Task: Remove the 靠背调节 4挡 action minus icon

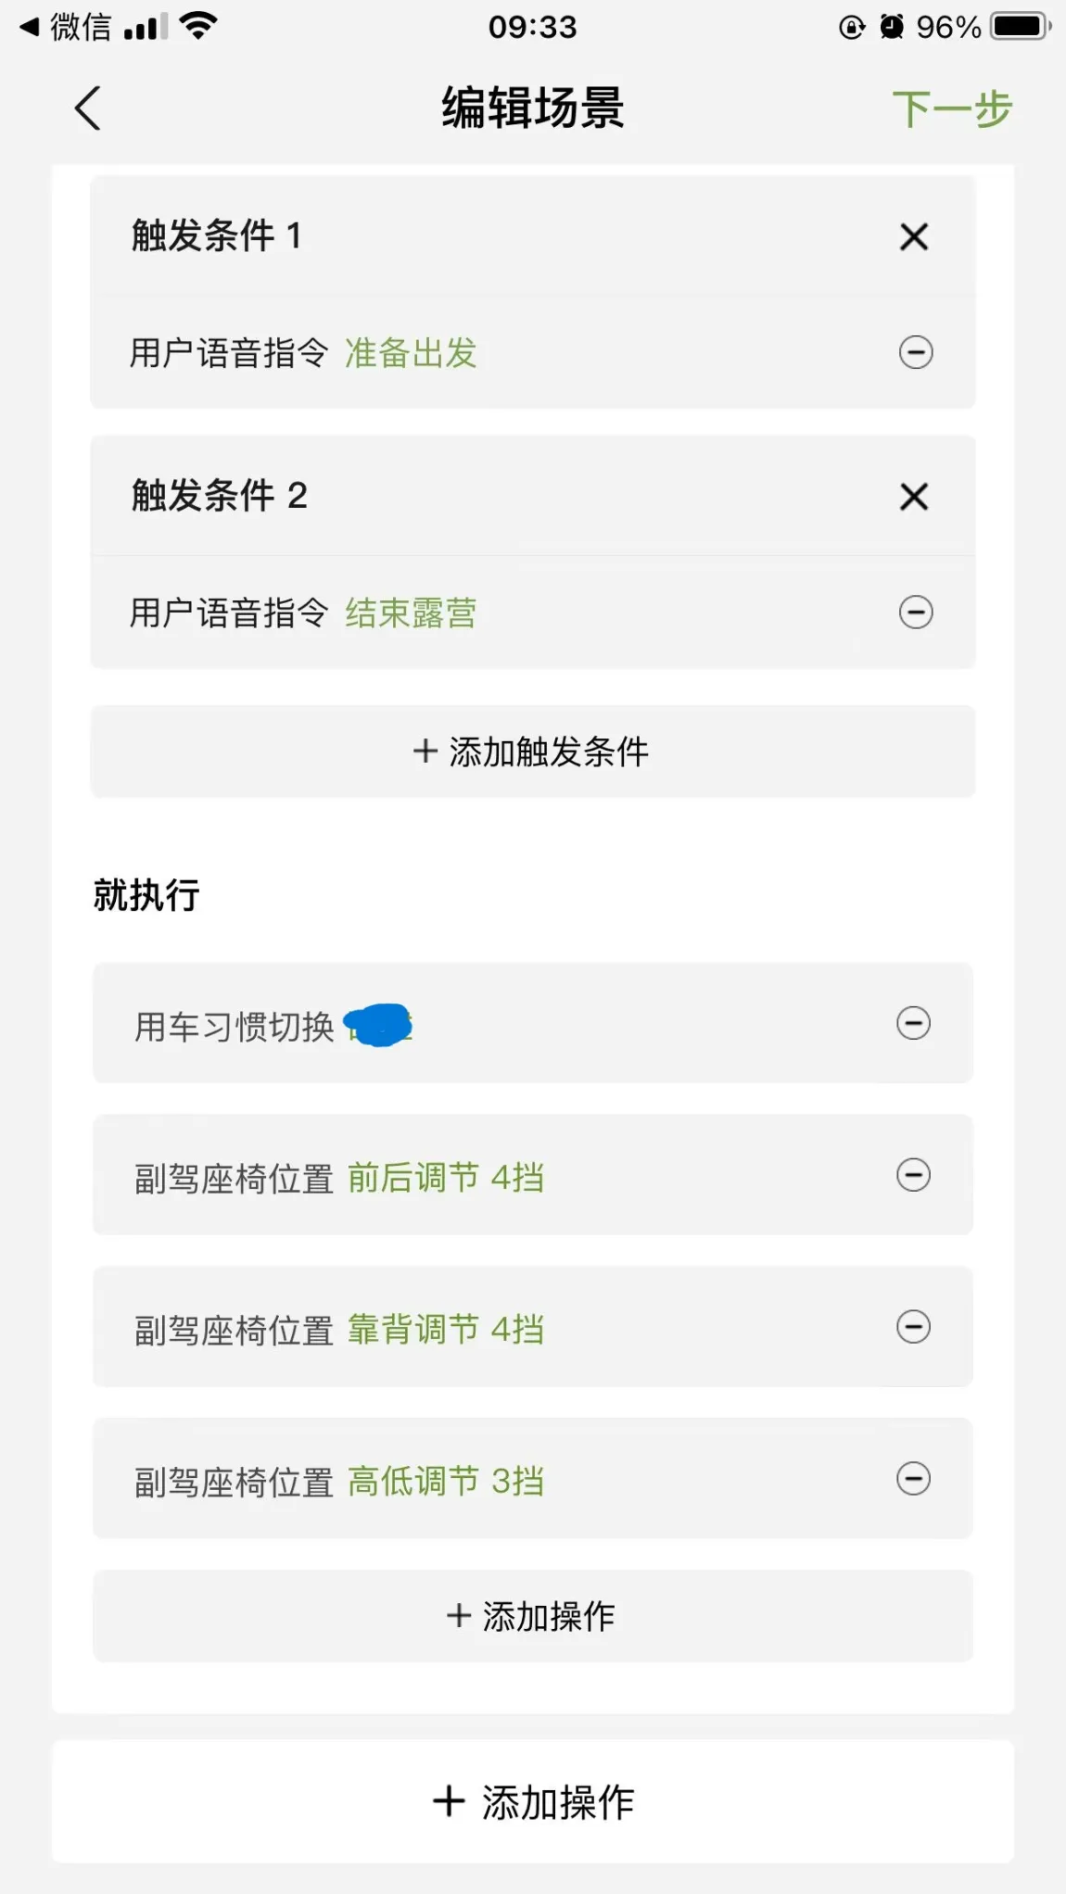Action: pos(913,1327)
